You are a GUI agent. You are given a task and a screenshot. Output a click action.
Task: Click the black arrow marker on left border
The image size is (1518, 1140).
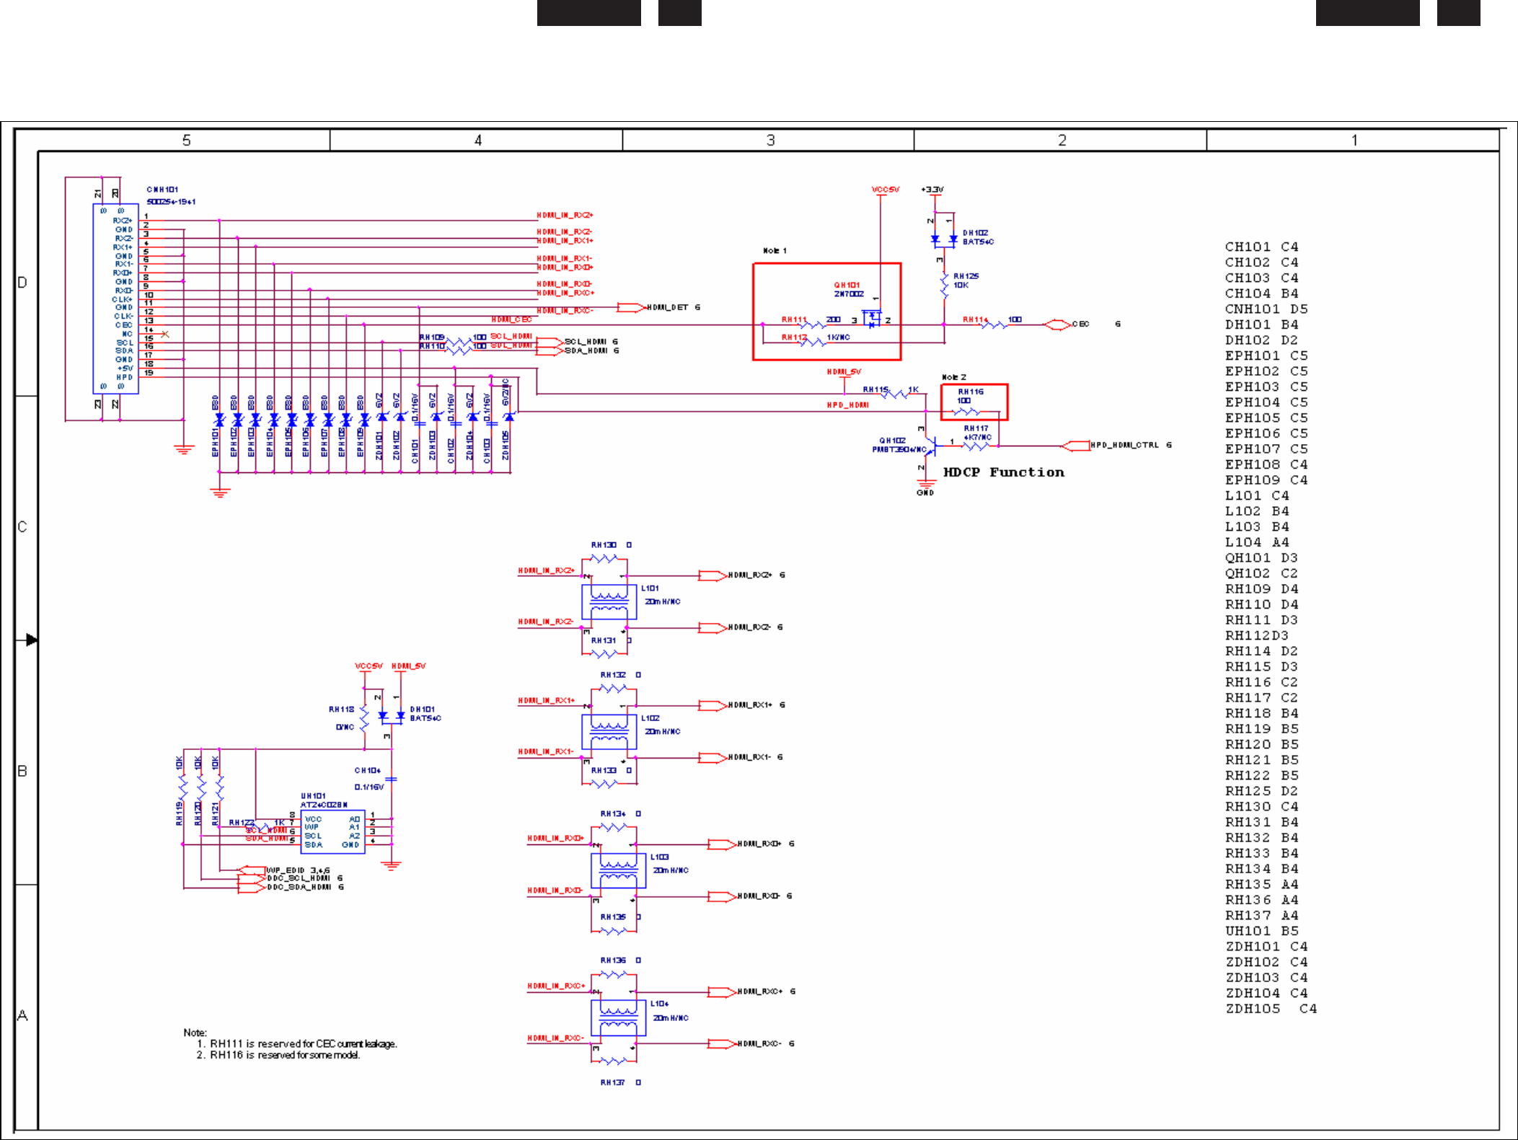click(x=31, y=640)
